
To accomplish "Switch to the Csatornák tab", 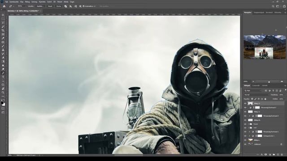I will (256, 85).
